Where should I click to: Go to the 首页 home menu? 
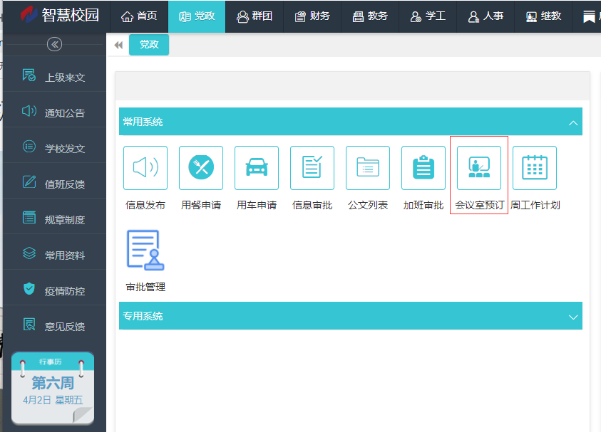point(139,16)
